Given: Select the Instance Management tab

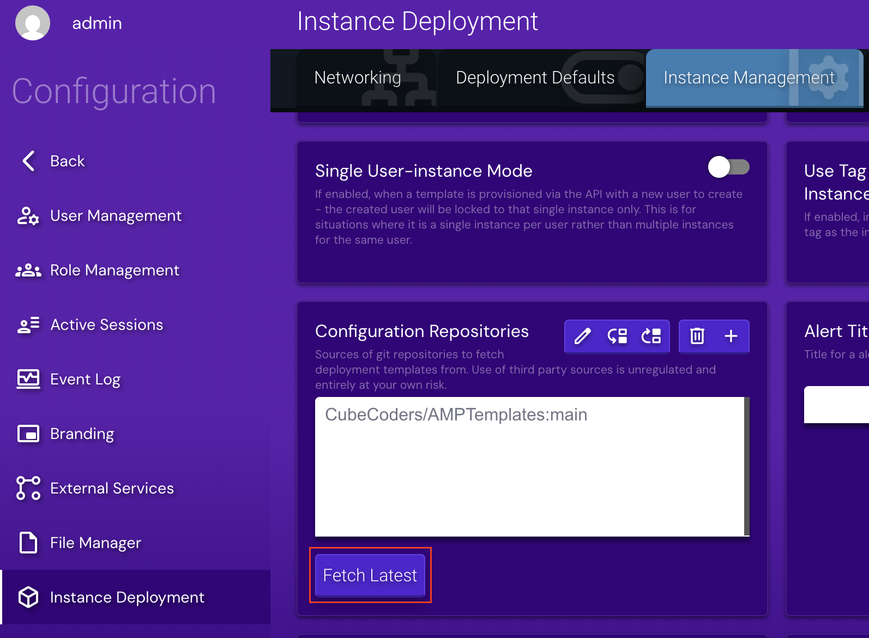Looking at the screenshot, I should tap(749, 78).
